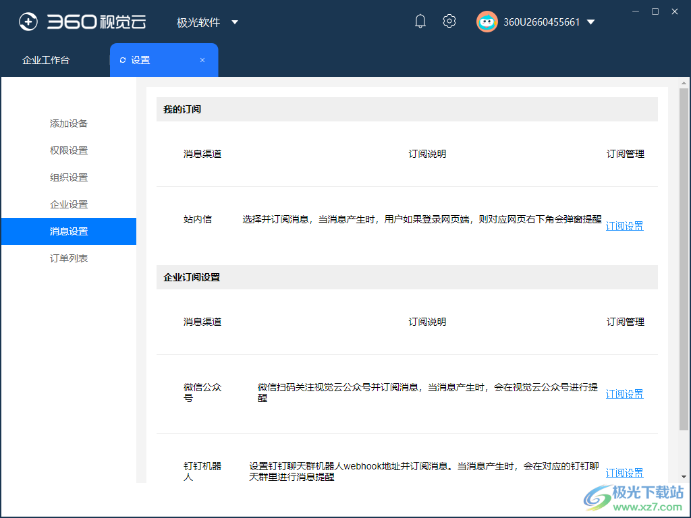Click the 我的订阅 section header
Screen dimensions: 691x518
coord(407,109)
